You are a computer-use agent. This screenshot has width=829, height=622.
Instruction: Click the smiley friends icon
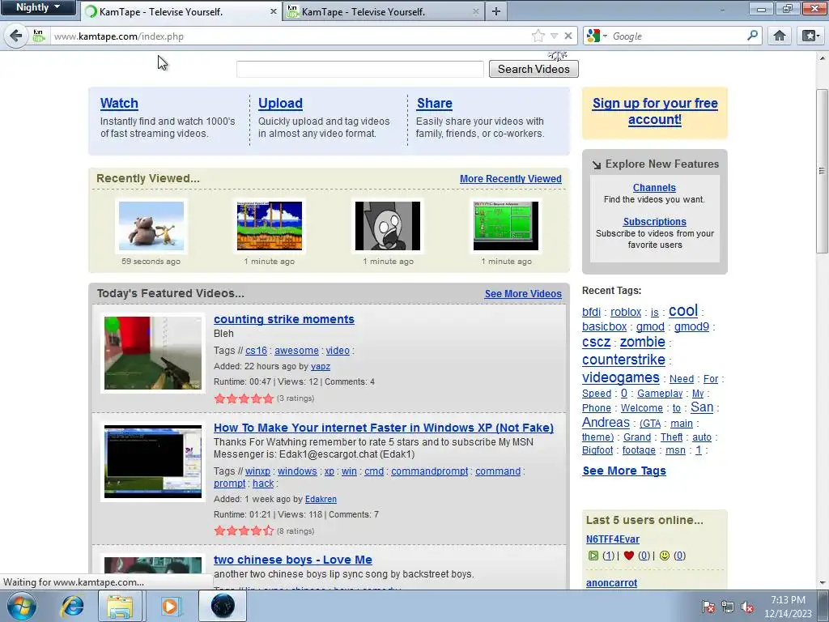(x=665, y=556)
